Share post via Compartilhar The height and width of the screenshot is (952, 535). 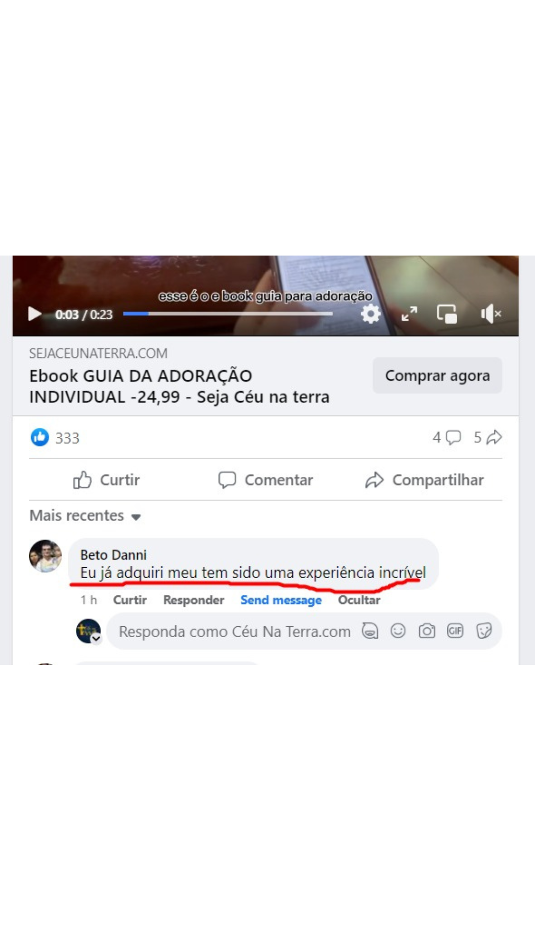click(424, 480)
